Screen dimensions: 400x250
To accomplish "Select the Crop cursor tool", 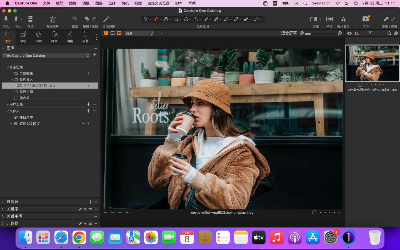I will tap(176, 19).
